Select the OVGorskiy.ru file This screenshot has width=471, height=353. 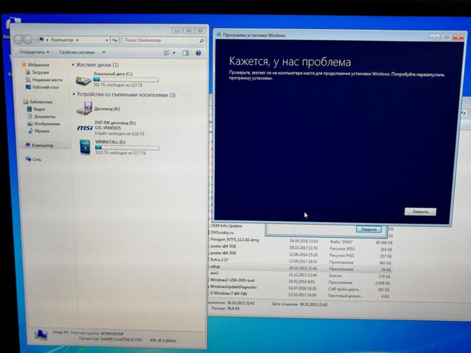pos(222,232)
